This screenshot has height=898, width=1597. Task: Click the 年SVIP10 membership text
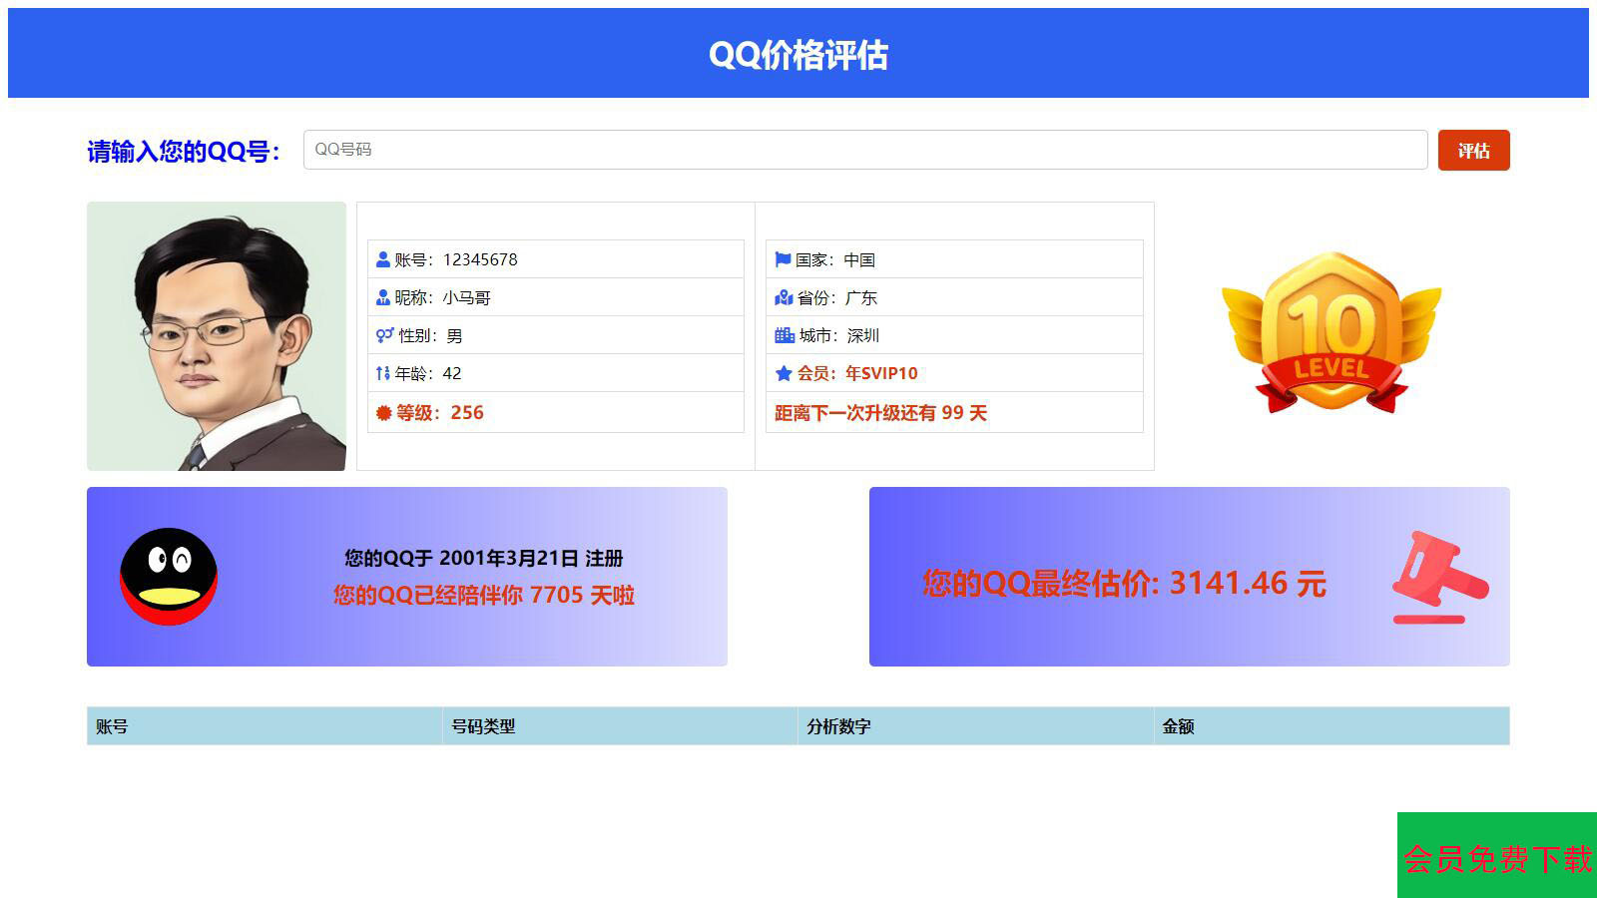coord(881,373)
